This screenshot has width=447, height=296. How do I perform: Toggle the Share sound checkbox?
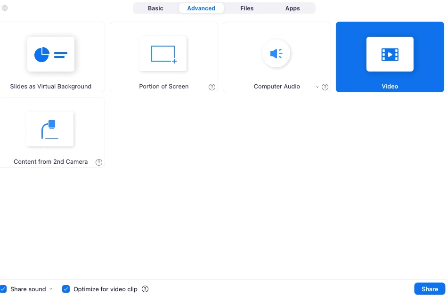tap(3, 289)
